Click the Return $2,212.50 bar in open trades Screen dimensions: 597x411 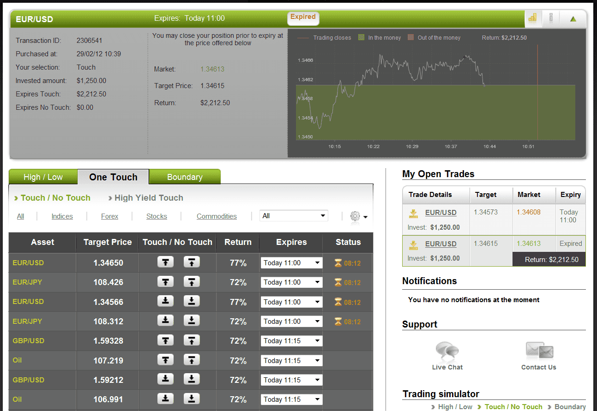(549, 259)
